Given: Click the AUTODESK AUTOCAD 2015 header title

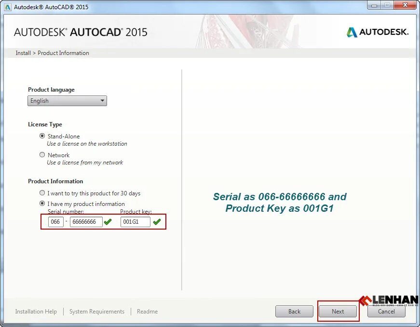Looking at the screenshot, I should tap(81, 32).
